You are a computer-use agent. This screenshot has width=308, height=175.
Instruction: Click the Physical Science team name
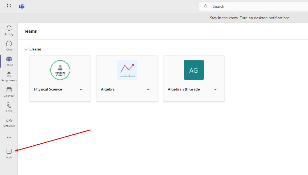48,89
